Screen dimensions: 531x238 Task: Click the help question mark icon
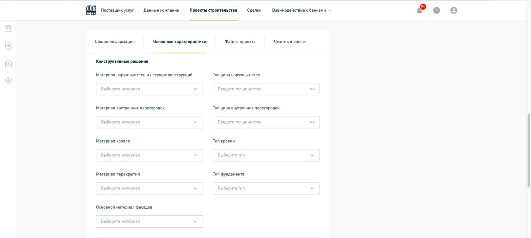[x=436, y=10]
